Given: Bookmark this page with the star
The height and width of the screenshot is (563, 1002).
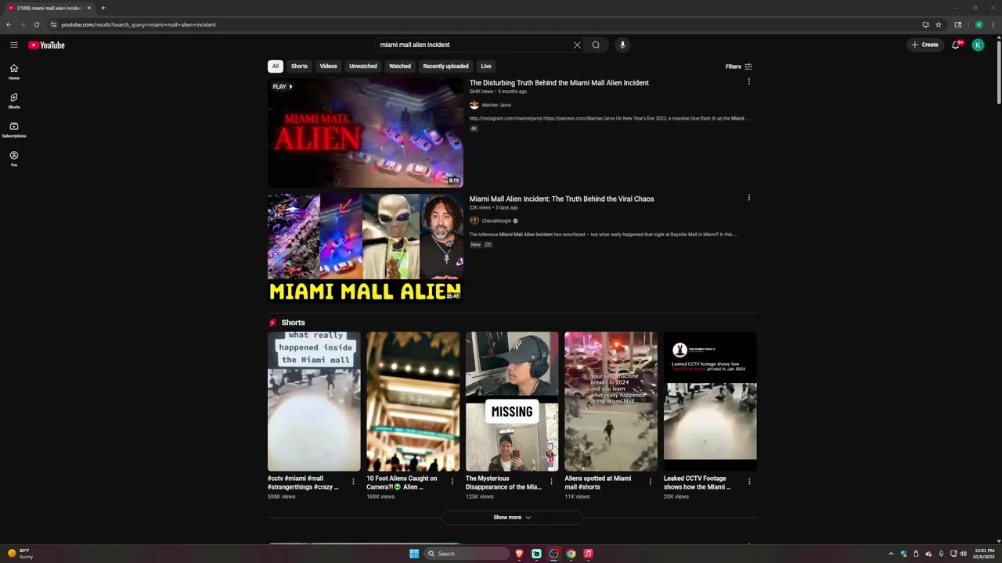Looking at the screenshot, I should click(939, 24).
